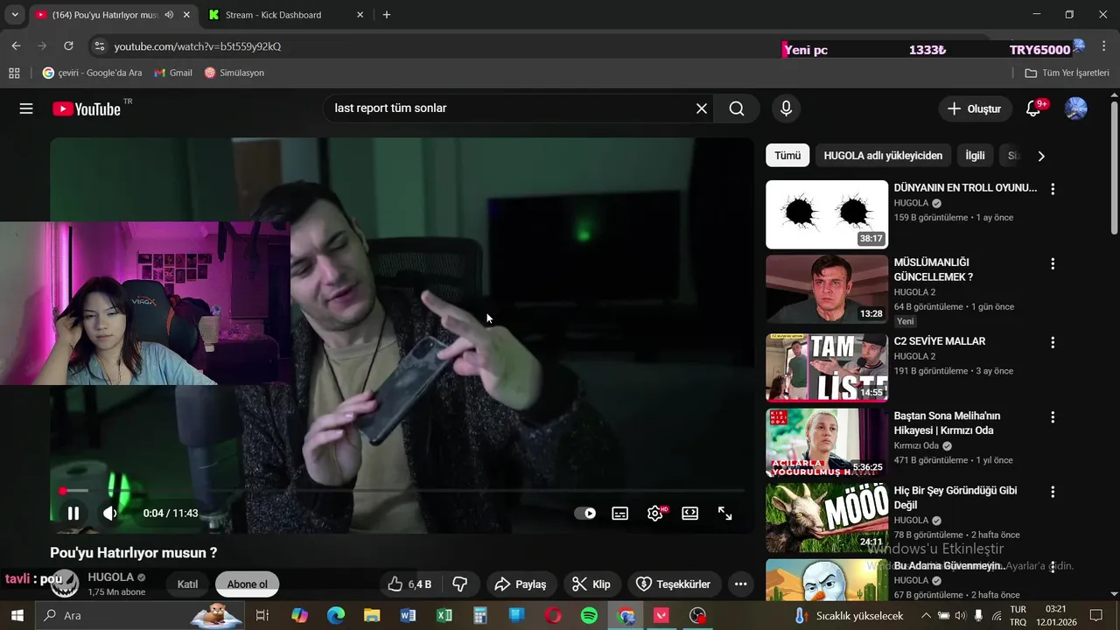Open the Teşekkürler thanks button
1120x630 pixels.
tap(673, 584)
